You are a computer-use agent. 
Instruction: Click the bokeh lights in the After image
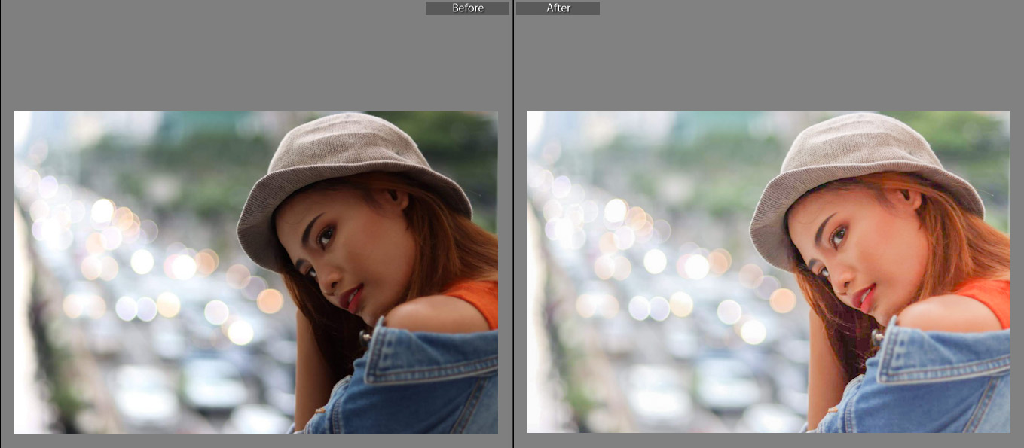click(654, 261)
